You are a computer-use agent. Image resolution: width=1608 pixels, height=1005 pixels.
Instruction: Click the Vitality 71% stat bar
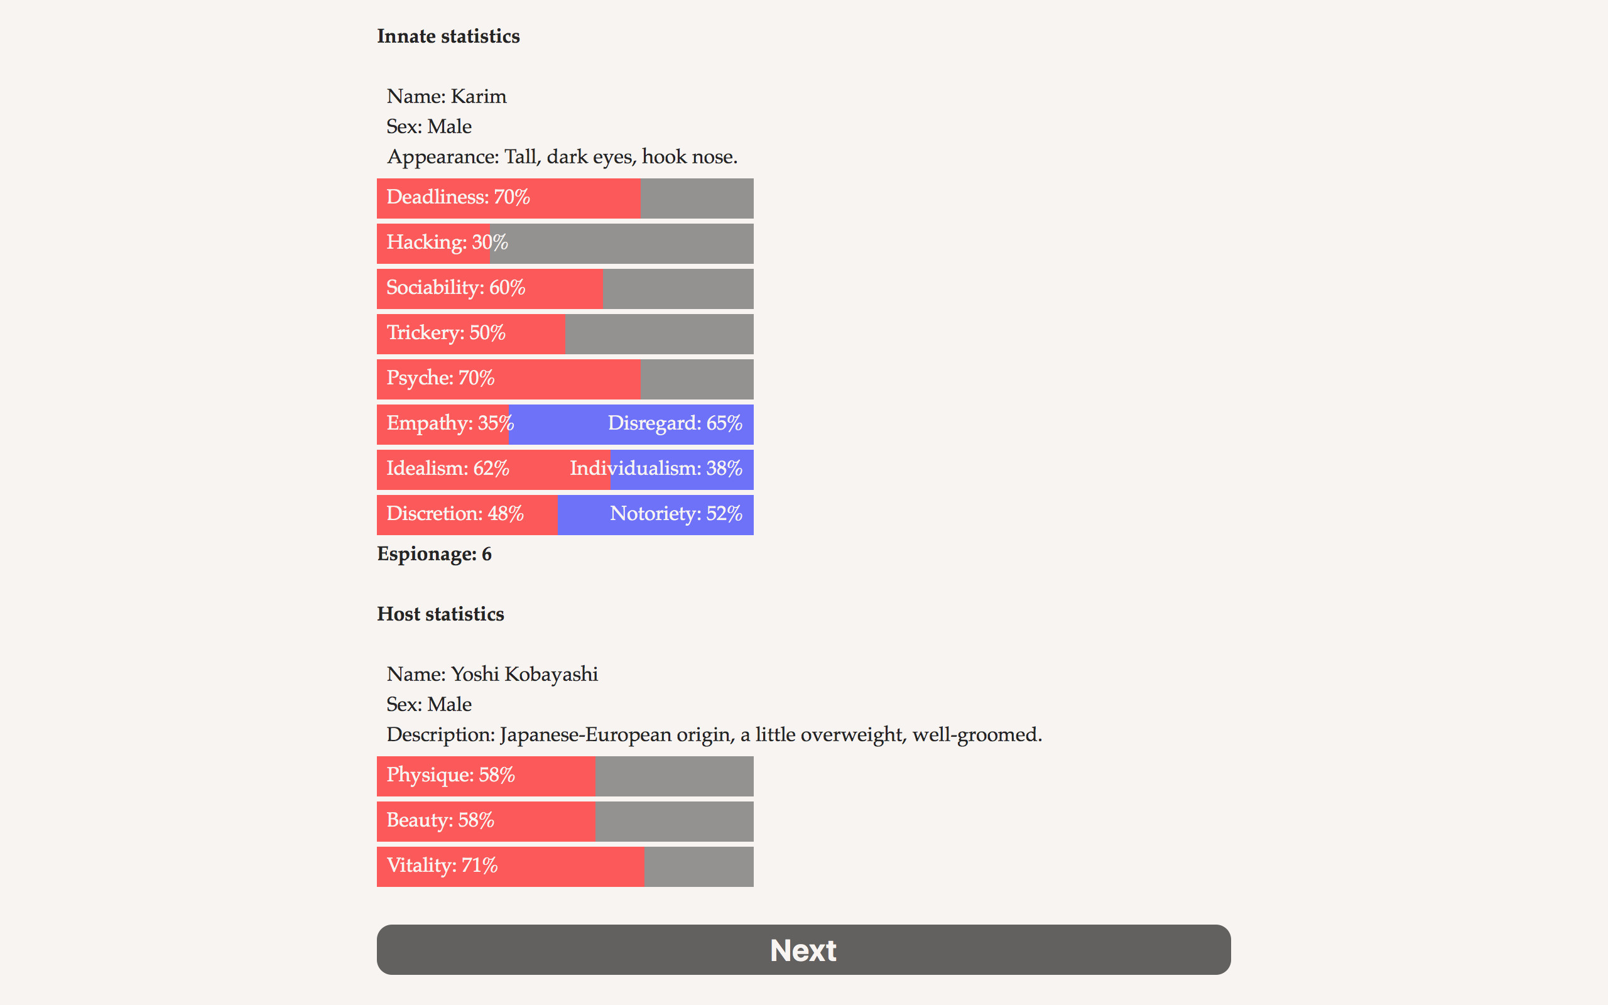pos(565,866)
